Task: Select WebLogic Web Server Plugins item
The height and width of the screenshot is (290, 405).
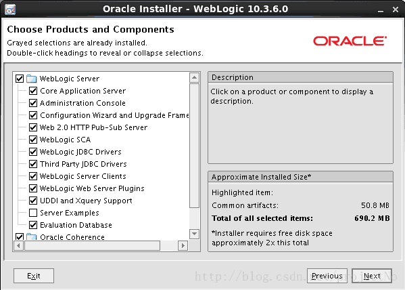Action: (92, 188)
